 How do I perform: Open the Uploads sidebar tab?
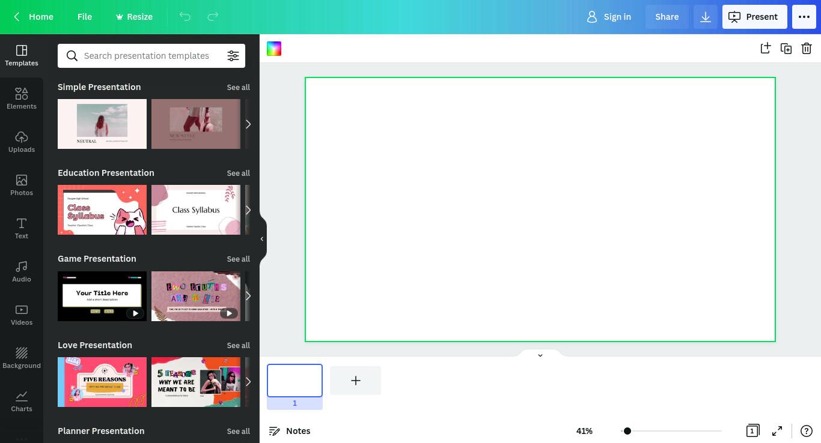pyautogui.click(x=22, y=142)
